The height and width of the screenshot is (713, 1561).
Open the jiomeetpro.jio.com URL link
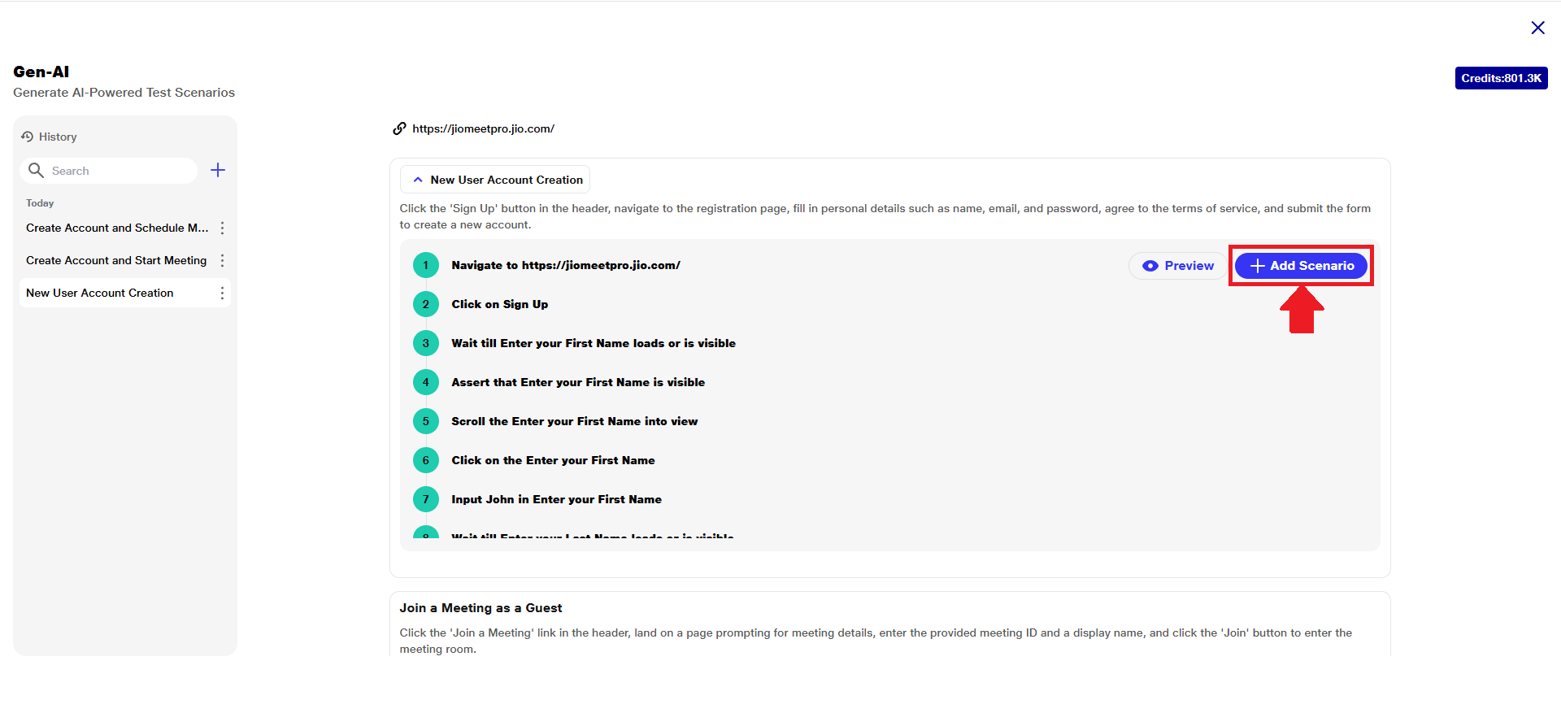point(483,128)
